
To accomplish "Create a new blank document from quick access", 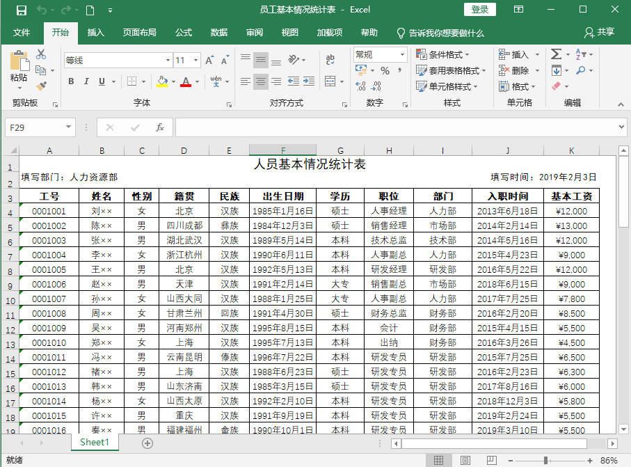I will (x=90, y=10).
